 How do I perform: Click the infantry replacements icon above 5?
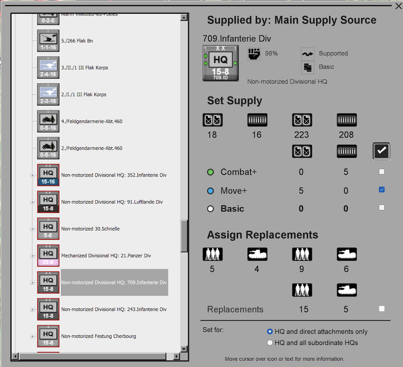coord(212,254)
